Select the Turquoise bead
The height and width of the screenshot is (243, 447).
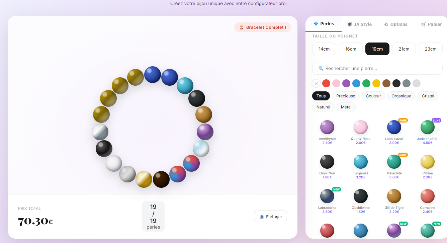click(x=361, y=162)
